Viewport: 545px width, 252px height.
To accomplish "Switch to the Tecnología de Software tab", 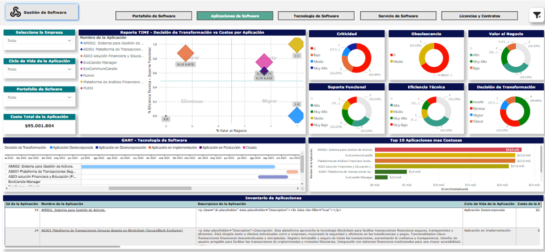I will (316, 16).
